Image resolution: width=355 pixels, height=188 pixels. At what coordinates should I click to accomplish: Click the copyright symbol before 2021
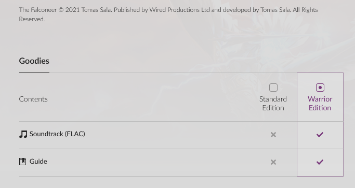pos(61,10)
